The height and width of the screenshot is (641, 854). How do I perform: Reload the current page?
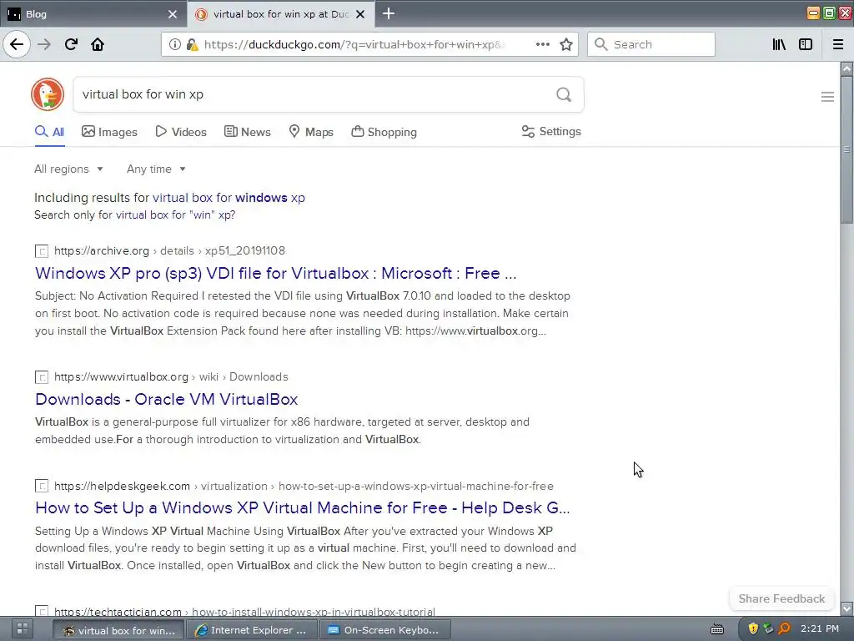tap(71, 44)
